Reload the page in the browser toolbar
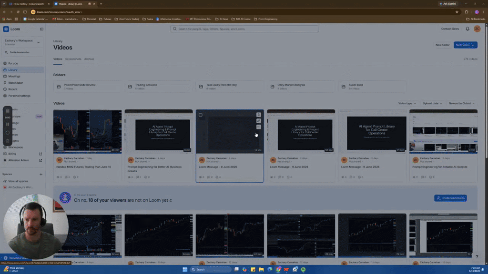The height and width of the screenshot is (274, 488). [x=18, y=12]
